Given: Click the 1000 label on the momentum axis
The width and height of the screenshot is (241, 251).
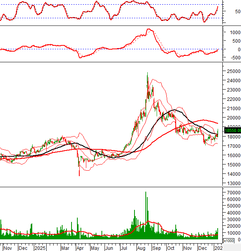Looking at the screenshot, I should click(x=231, y=33).
